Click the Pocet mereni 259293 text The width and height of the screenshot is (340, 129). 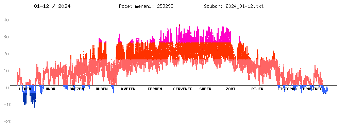point(146,6)
